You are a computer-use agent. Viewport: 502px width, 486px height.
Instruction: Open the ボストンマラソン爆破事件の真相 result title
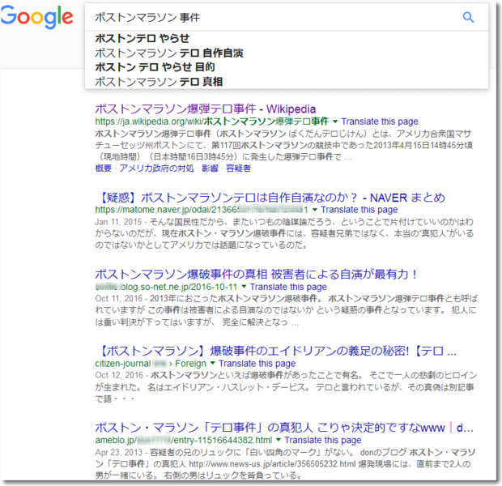point(257,275)
